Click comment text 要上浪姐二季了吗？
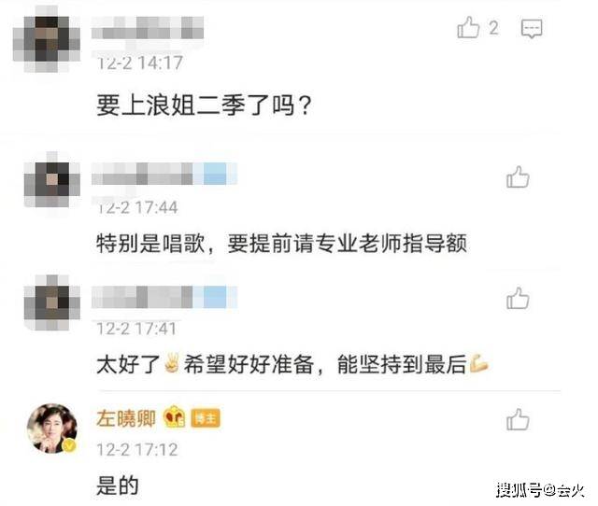Viewport: 598px width, 506px height. [204, 105]
